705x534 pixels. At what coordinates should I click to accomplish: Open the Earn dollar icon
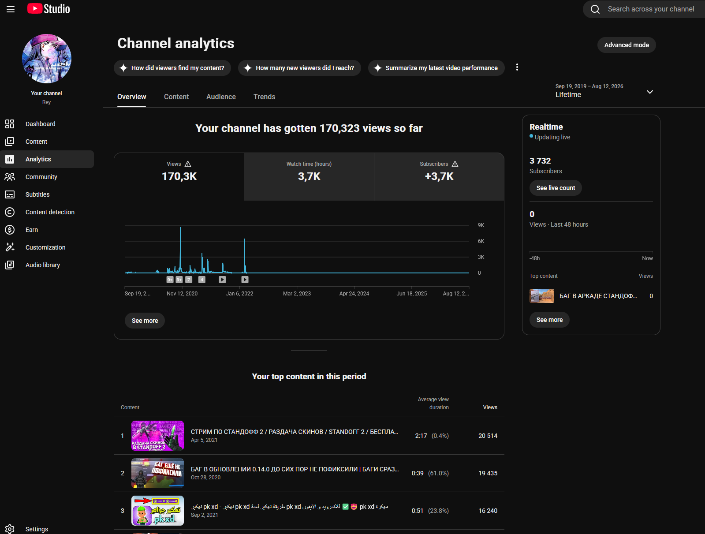[x=10, y=230]
